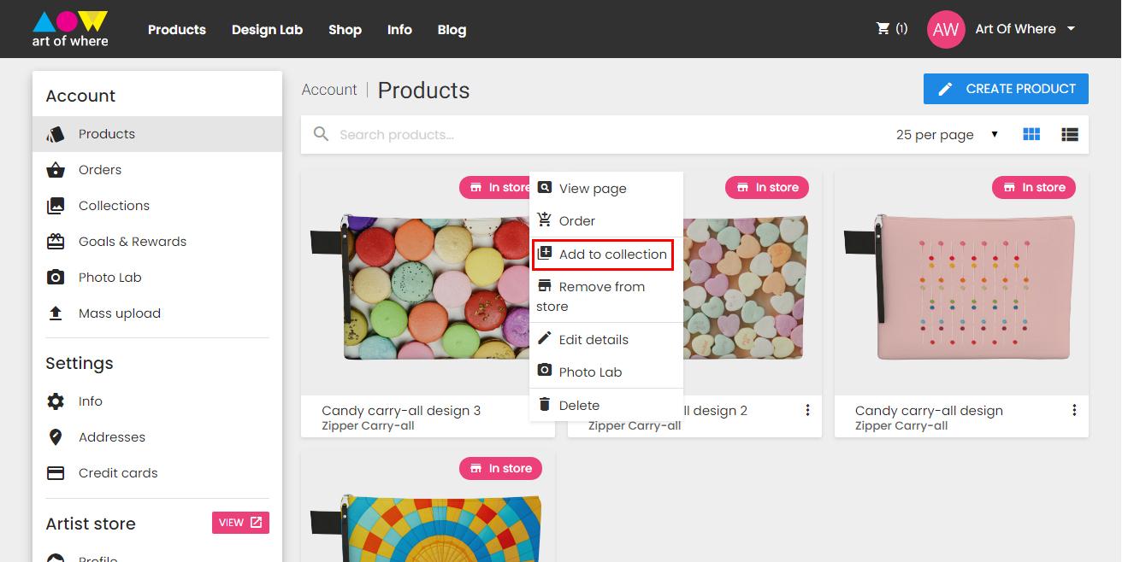Click In store badge on macaron product
The height and width of the screenshot is (562, 1134).
coord(494,187)
